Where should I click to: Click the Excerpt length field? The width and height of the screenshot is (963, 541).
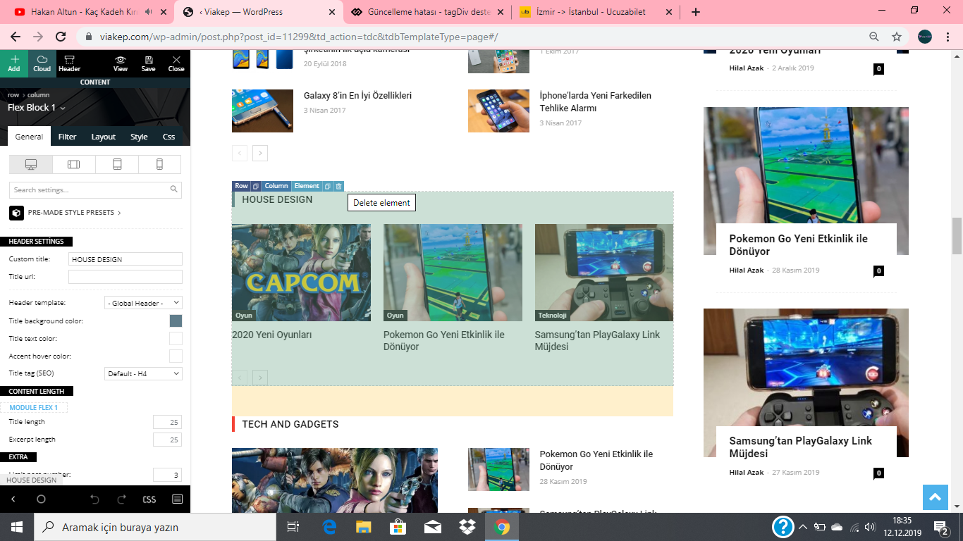168,440
